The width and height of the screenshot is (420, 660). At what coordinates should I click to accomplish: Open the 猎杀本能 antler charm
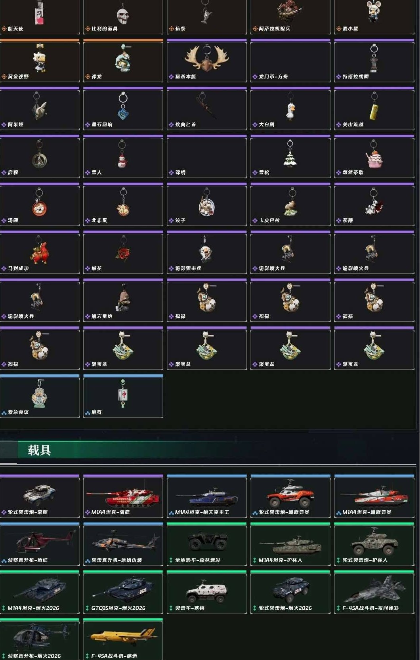pos(207,61)
